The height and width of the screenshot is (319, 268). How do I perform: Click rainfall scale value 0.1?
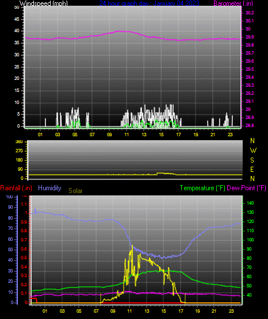pos(24,293)
